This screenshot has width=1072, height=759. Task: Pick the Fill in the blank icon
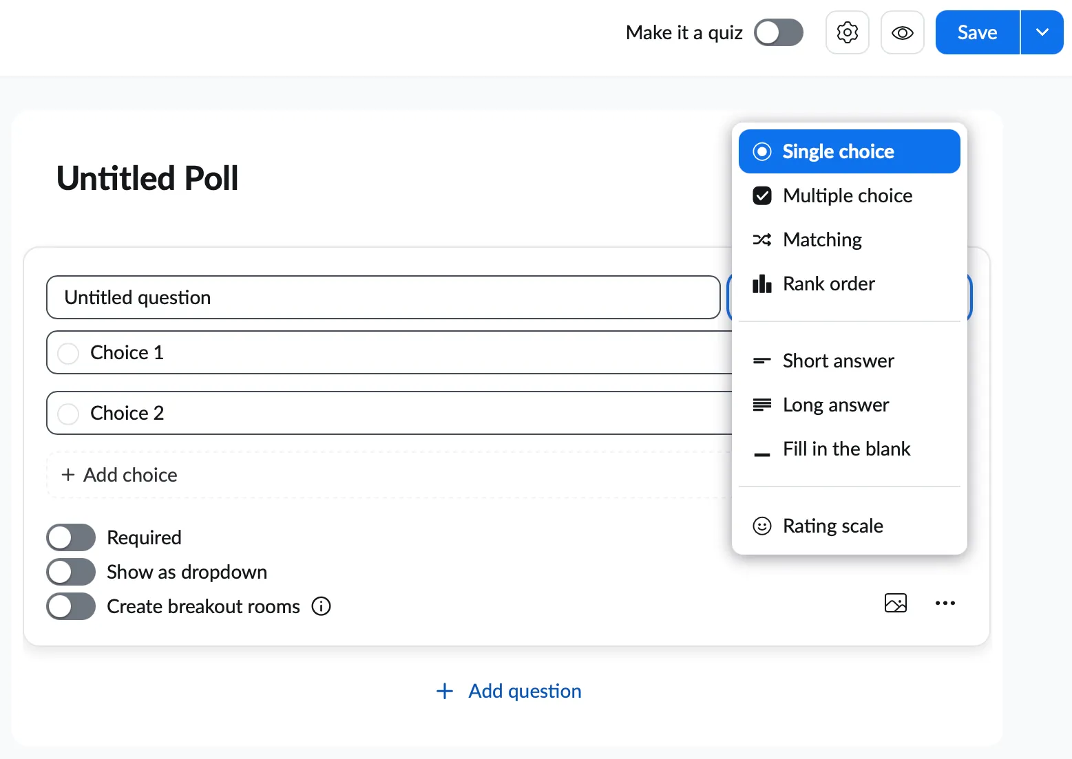762,449
